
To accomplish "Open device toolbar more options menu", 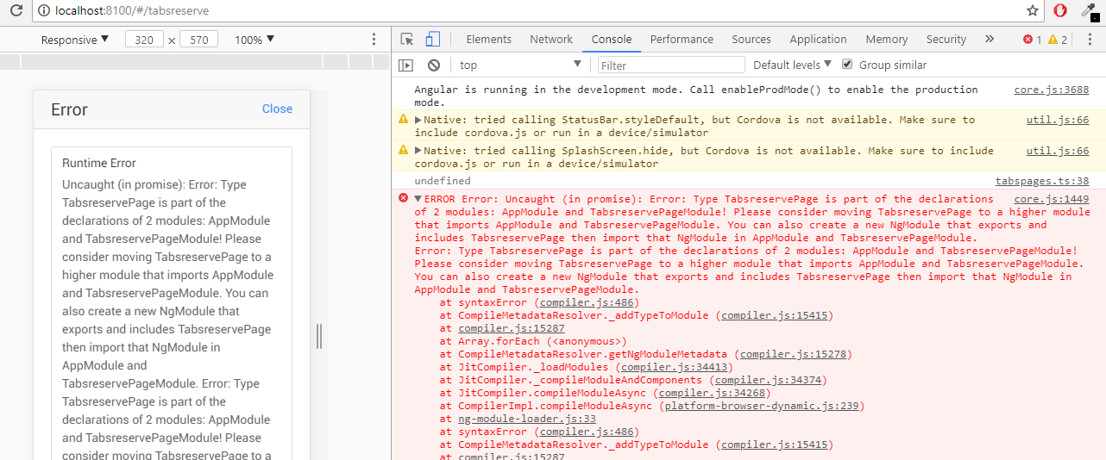I will pos(374,40).
